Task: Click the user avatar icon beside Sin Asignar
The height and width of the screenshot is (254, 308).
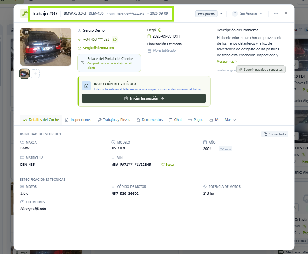Action: (235, 14)
